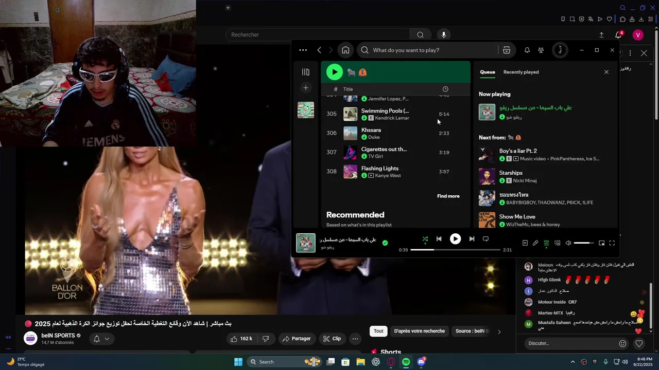Screen dimensions: 659x370
Task: Select the Cigarettes out th... track
Action: [x=395, y=152]
